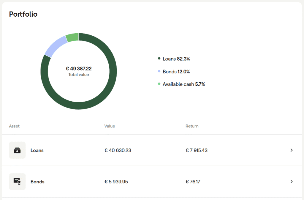Click the Bonds certificate icon
Image resolution: width=304 pixels, height=200 pixels.
[17, 182]
